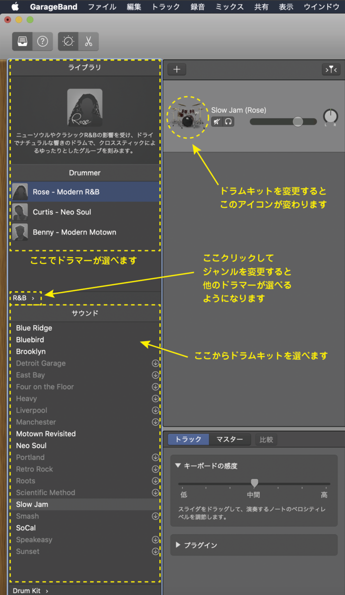Viewport: 345px width, 595px height.
Task: Click the keyboard sensitivity slider handle
Action: coord(254,482)
